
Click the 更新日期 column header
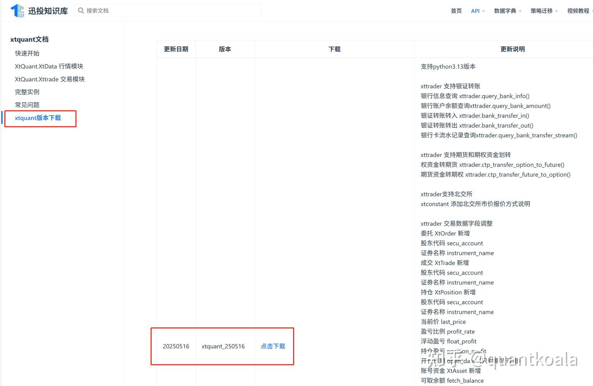(x=176, y=49)
